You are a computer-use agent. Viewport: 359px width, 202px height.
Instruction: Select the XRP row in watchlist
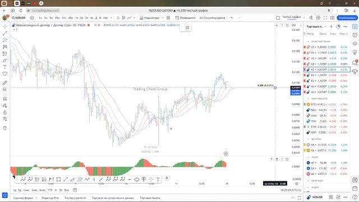point(326,132)
